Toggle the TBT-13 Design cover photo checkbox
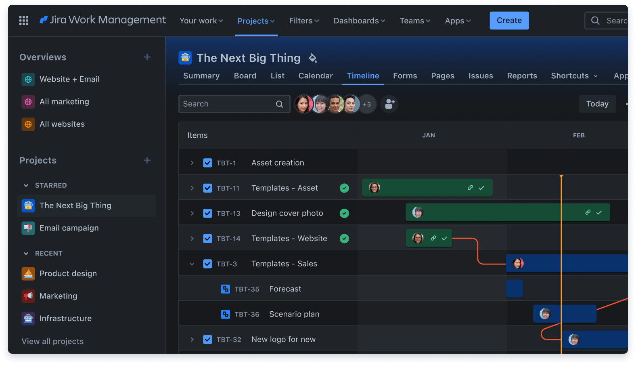 tap(207, 213)
